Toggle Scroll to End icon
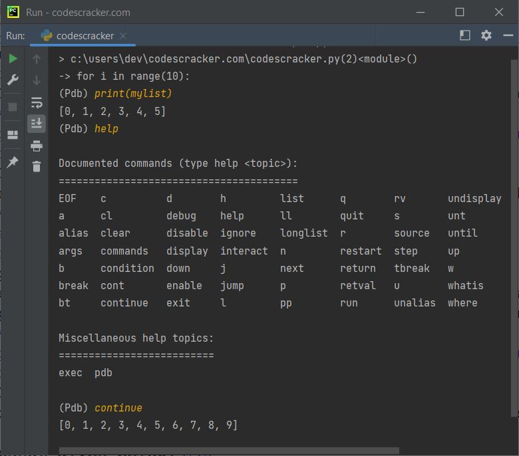519x456 pixels. coord(37,124)
